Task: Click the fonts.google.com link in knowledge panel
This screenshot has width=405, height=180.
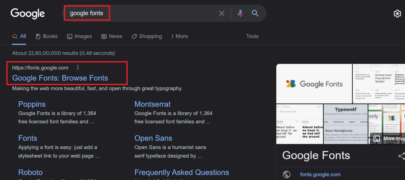Action: point(320,174)
